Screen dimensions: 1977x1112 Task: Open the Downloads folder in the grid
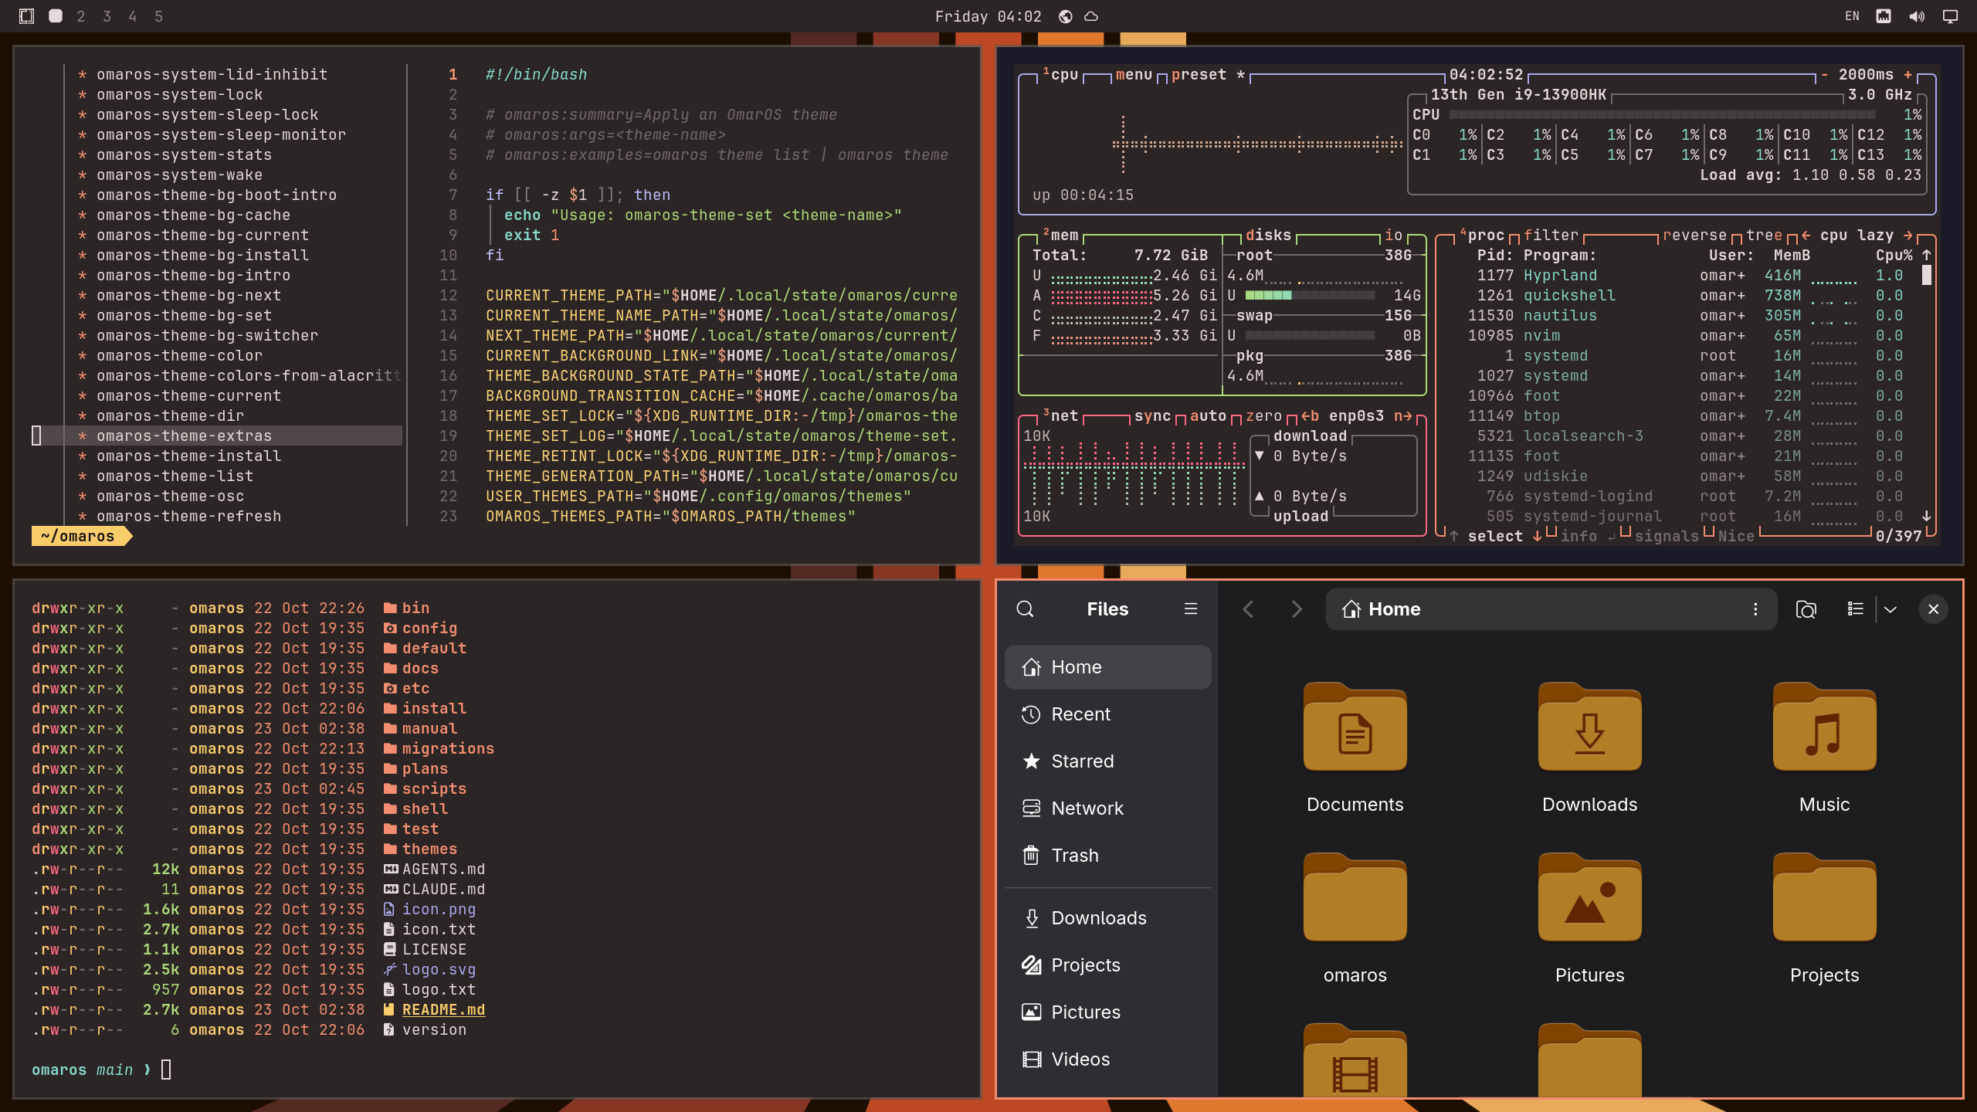click(1590, 727)
